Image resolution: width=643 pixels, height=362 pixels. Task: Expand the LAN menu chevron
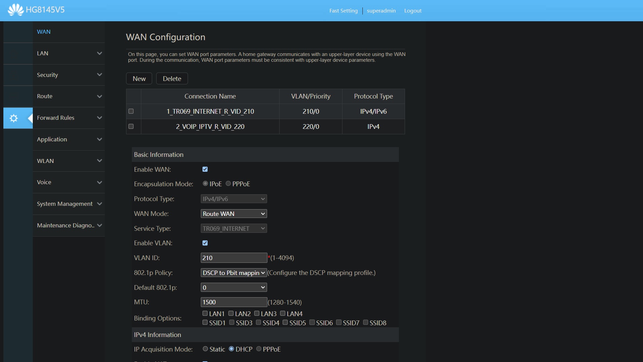tap(99, 53)
